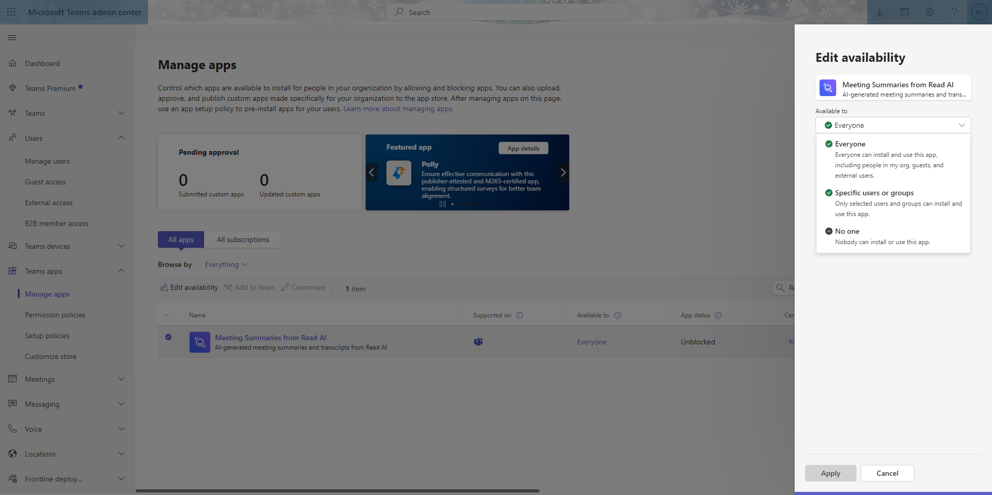Expand the Teams devices section
Image resolution: width=992 pixels, height=495 pixels.
(122, 246)
